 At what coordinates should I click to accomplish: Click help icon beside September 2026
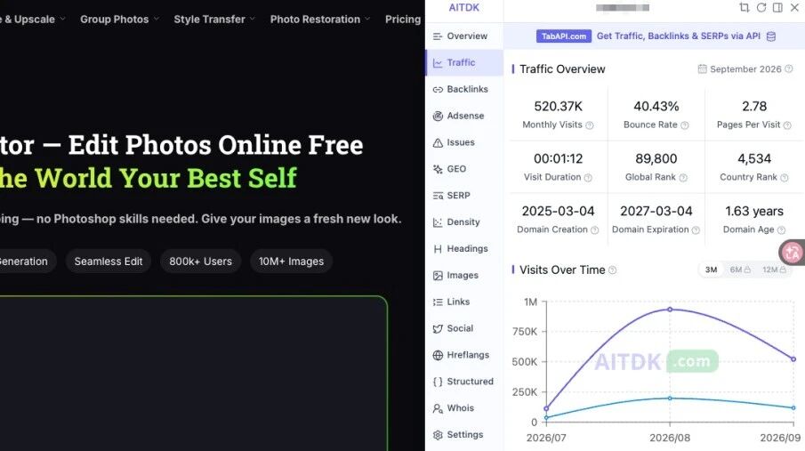click(x=789, y=68)
